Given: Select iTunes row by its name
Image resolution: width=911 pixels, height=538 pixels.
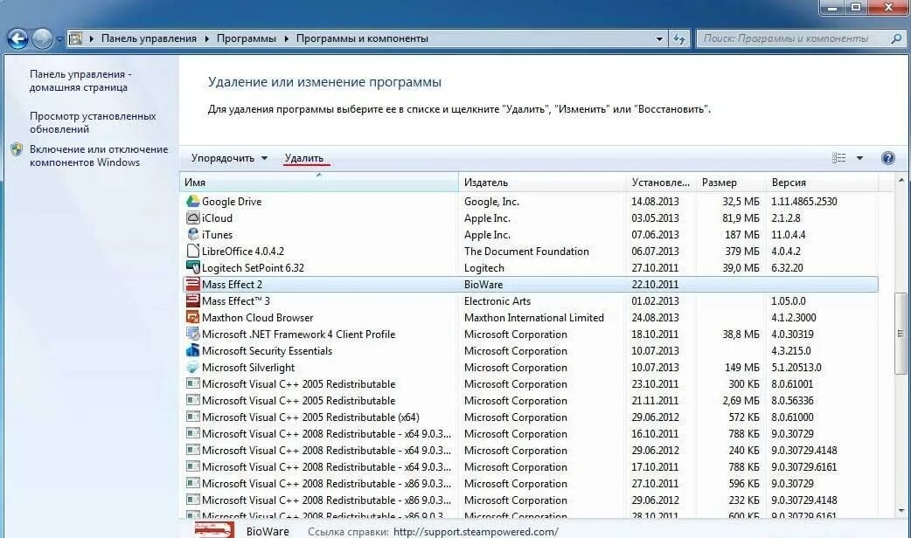Looking at the screenshot, I should click(218, 234).
